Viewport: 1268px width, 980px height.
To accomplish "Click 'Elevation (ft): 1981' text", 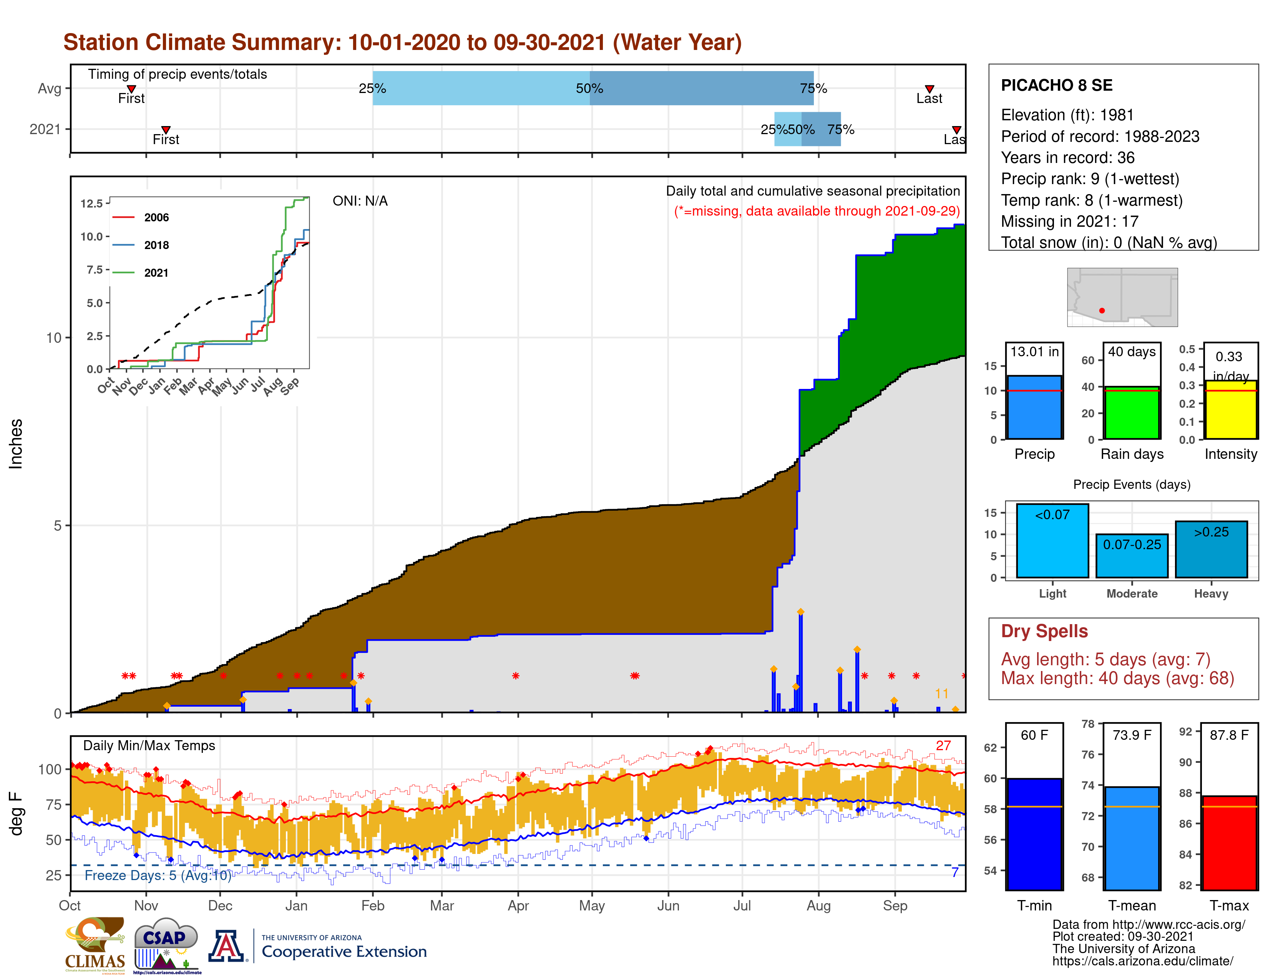I will pos(1067,115).
